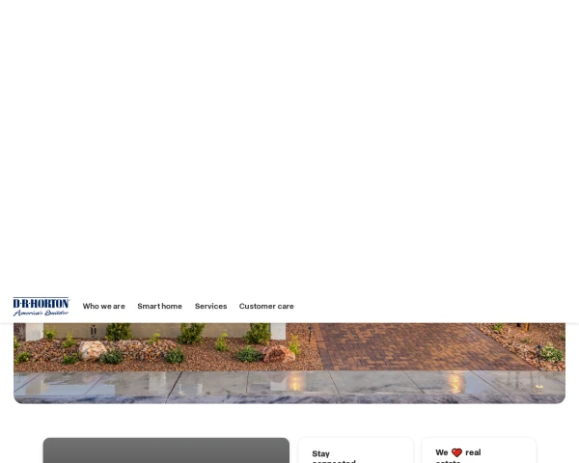Click the D.R. Horton logo

[x=41, y=302]
